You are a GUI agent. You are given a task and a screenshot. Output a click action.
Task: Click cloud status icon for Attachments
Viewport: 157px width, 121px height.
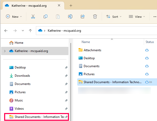147,50
